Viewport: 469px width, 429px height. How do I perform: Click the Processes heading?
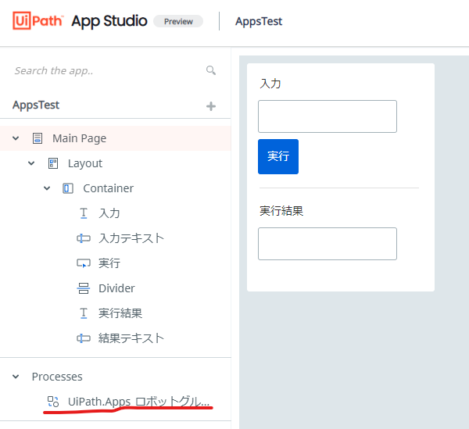tap(57, 377)
